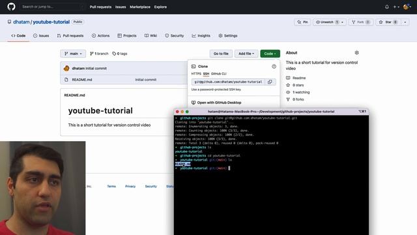Open the Terms footer link
The height and width of the screenshot is (235, 417).
pos(111,186)
